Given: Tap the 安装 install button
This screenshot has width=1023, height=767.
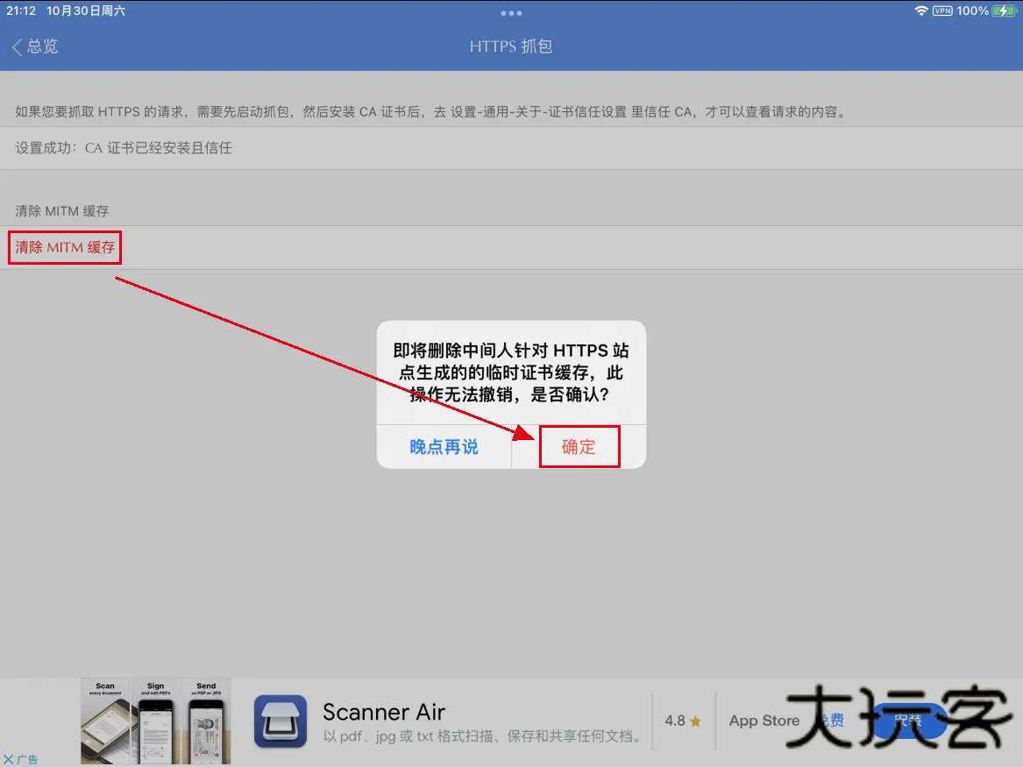Looking at the screenshot, I should 908,721.
